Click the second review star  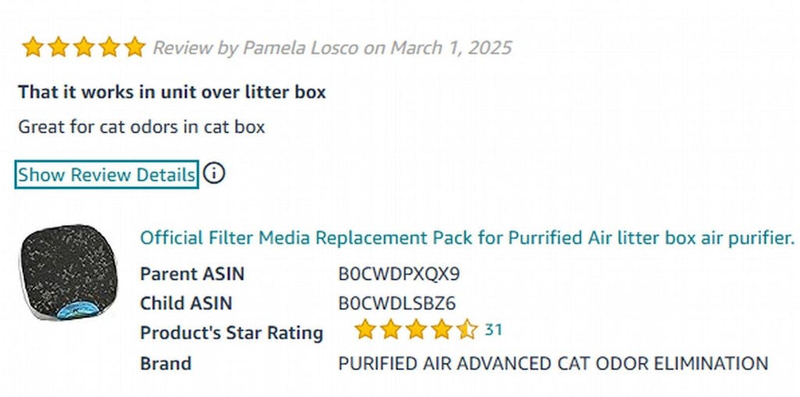tap(59, 48)
